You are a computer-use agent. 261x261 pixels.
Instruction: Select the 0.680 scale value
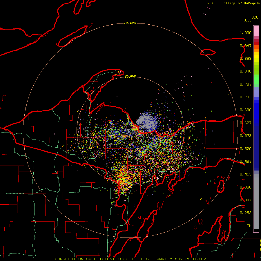tap(246, 110)
